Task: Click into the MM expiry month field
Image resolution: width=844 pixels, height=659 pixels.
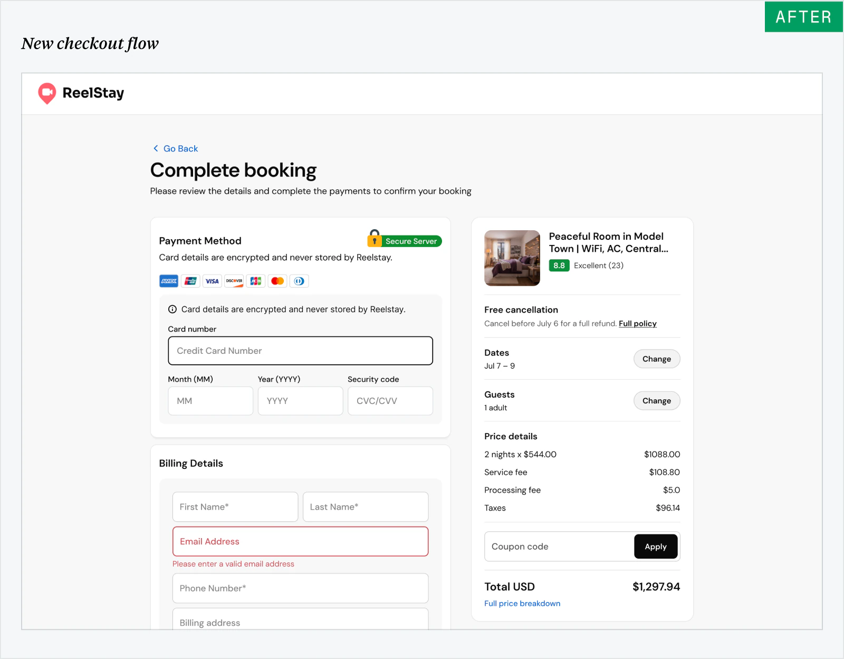Action: coord(210,401)
